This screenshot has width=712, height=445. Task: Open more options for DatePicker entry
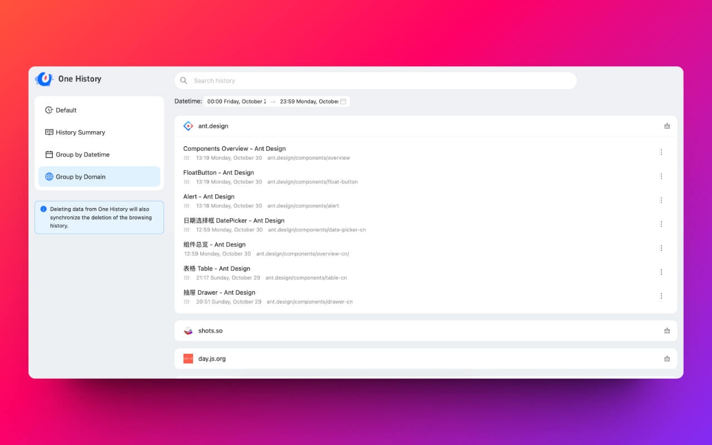661,224
